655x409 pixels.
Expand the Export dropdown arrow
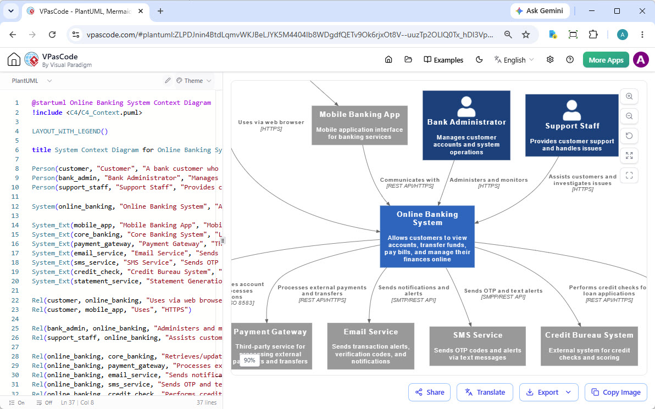(568, 393)
